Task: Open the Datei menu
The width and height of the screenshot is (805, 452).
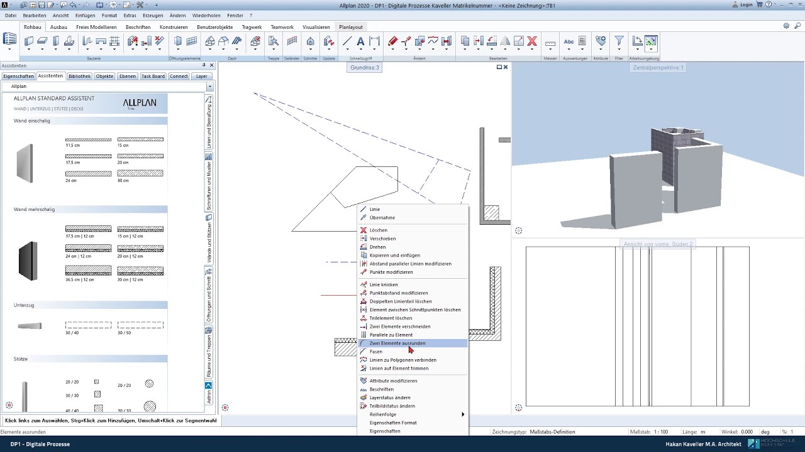Action: 11,15
